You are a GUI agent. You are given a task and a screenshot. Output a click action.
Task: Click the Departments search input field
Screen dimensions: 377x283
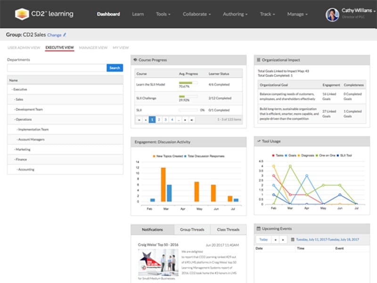57,68
